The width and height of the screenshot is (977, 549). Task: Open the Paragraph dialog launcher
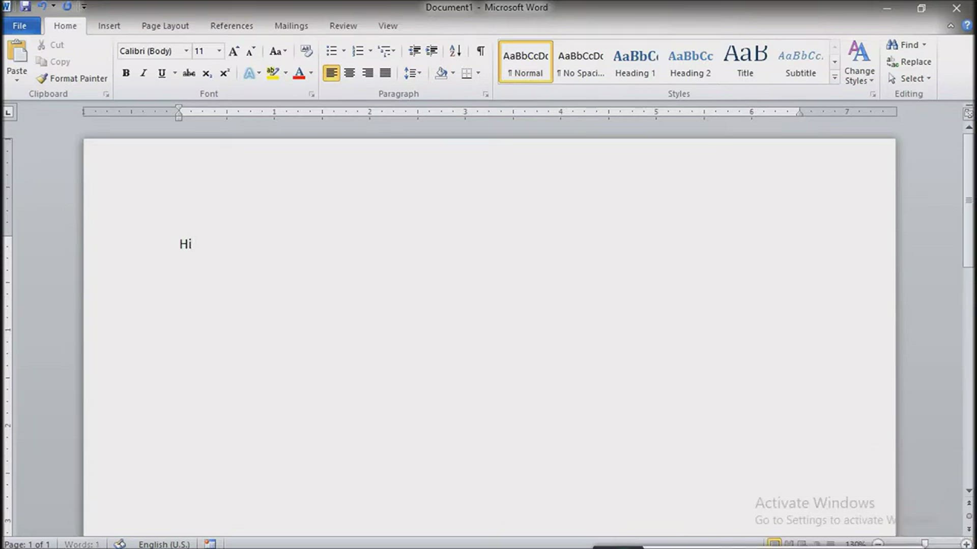point(485,94)
